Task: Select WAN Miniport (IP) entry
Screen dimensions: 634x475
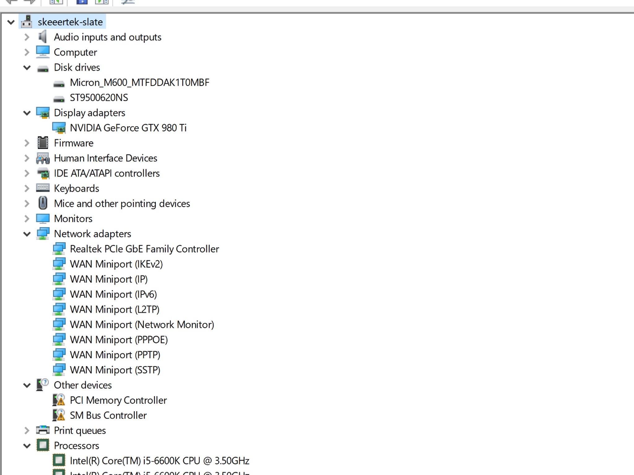Action: (109, 279)
